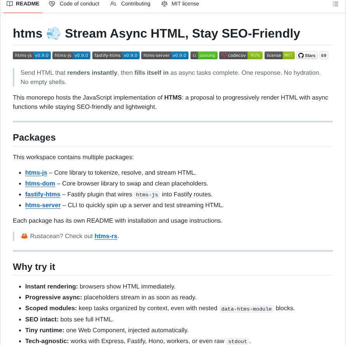346x345 pixels.
Task: Open the htms-server package link
Action: (43, 205)
